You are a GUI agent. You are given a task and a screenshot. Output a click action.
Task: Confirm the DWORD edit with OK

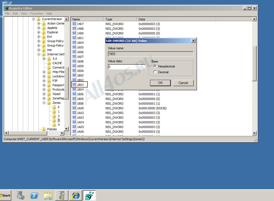point(160,83)
